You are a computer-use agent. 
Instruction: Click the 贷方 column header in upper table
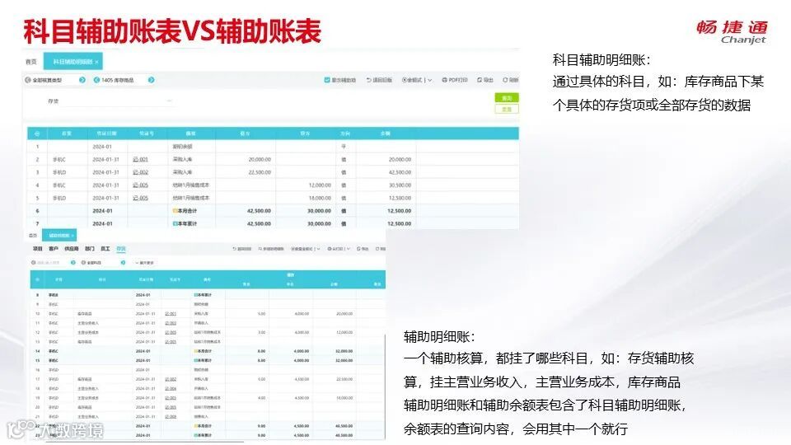tap(305, 133)
